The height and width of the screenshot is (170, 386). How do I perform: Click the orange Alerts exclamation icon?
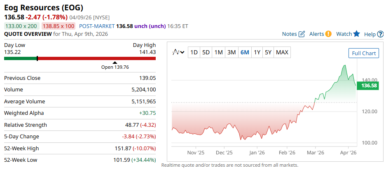point(328,34)
